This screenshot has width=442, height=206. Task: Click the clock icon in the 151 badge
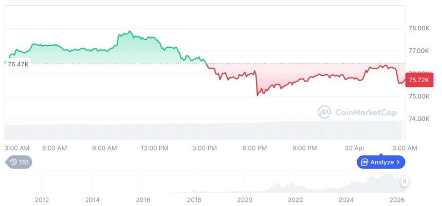(13, 162)
